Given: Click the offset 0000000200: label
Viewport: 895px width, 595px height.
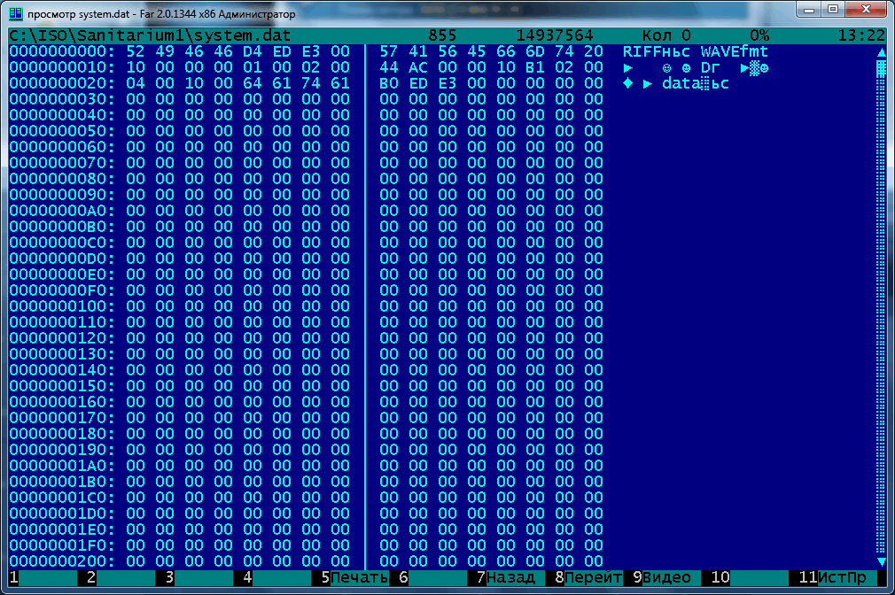Looking at the screenshot, I should pyautogui.click(x=62, y=561).
